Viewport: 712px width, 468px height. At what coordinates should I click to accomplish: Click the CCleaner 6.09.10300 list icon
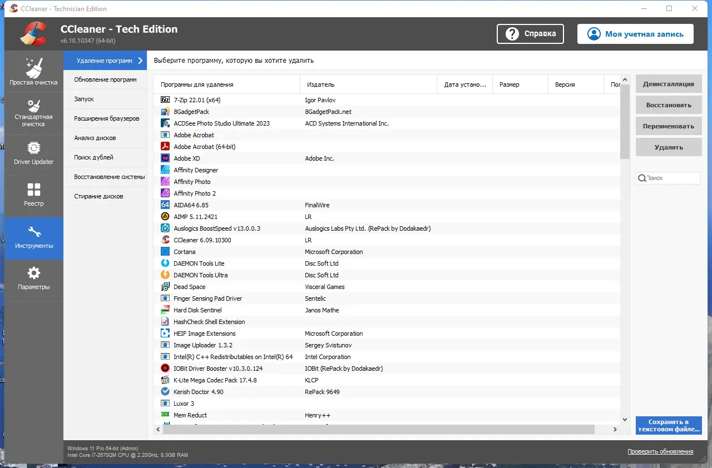click(x=165, y=240)
